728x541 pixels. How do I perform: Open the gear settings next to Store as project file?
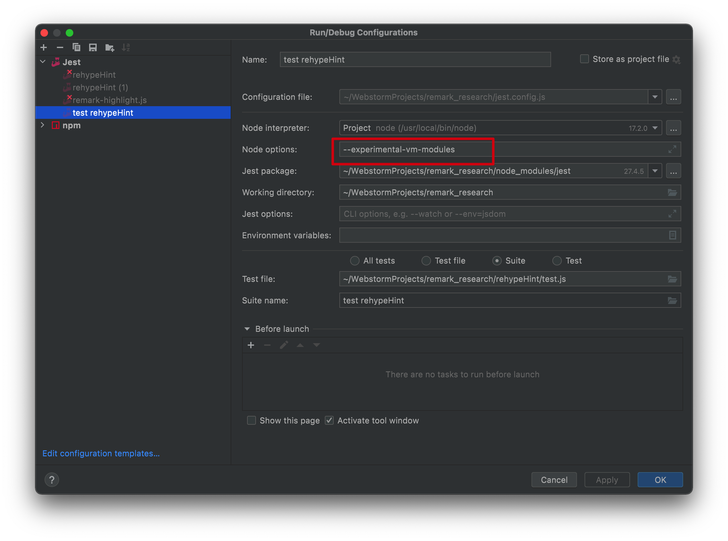pyautogui.click(x=676, y=60)
